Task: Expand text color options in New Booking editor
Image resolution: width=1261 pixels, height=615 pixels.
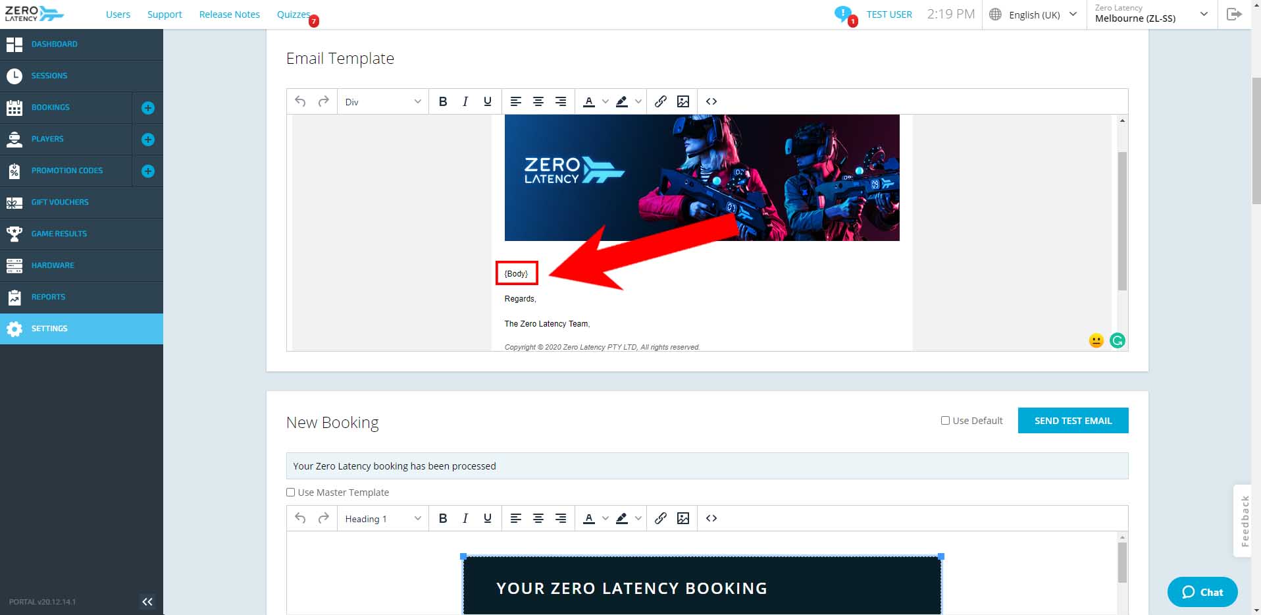Action: pos(605,518)
